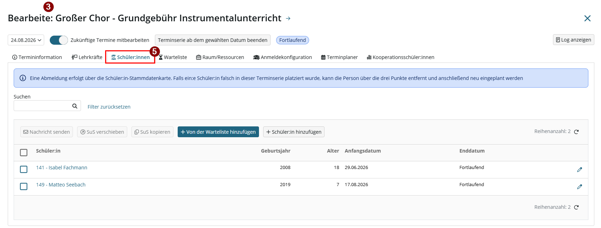Click Fortlaufend in Isabel Fachmann's row
This screenshot has width=601, height=228.
(472, 168)
